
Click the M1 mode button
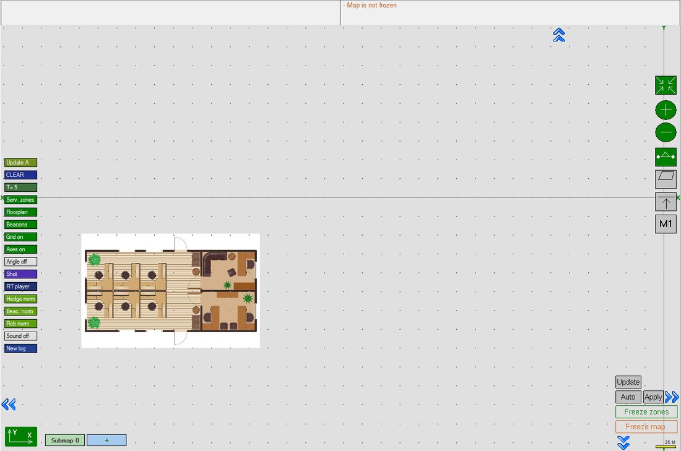666,224
